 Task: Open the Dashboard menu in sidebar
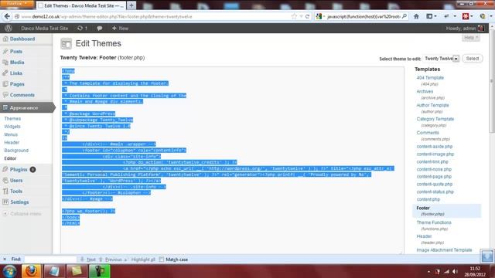click(22, 39)
